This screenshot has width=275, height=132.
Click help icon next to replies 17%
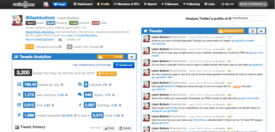tap(113, 95)
